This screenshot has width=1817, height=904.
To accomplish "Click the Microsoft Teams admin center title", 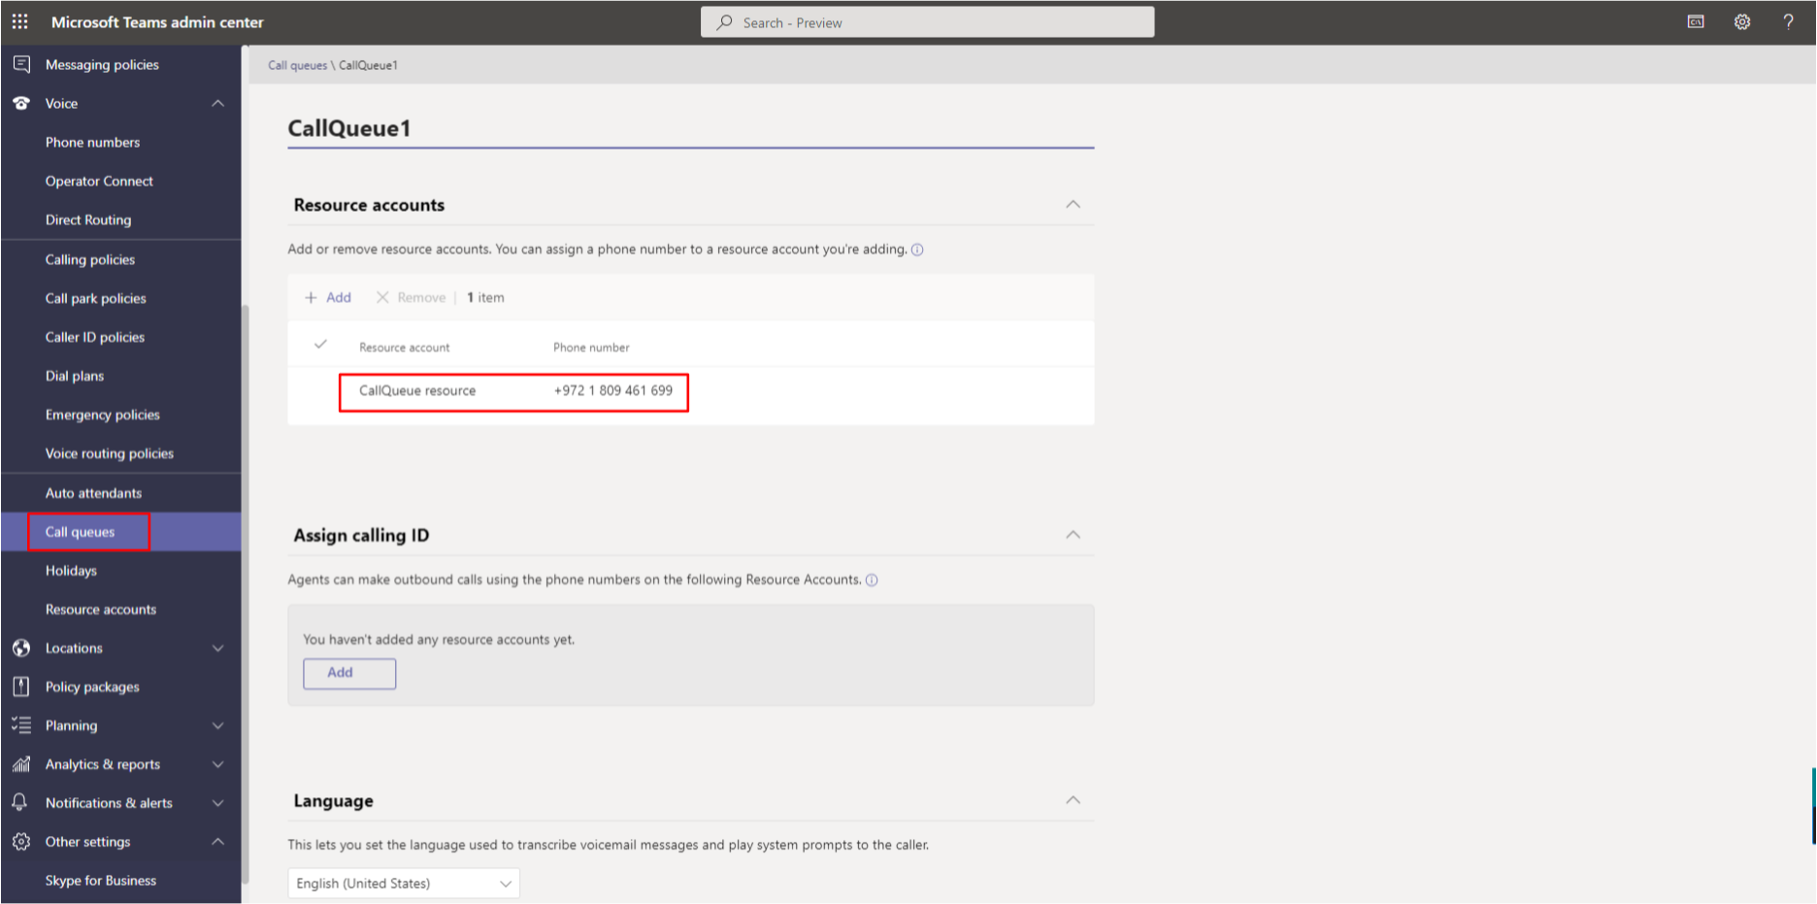I will [157, 21].
